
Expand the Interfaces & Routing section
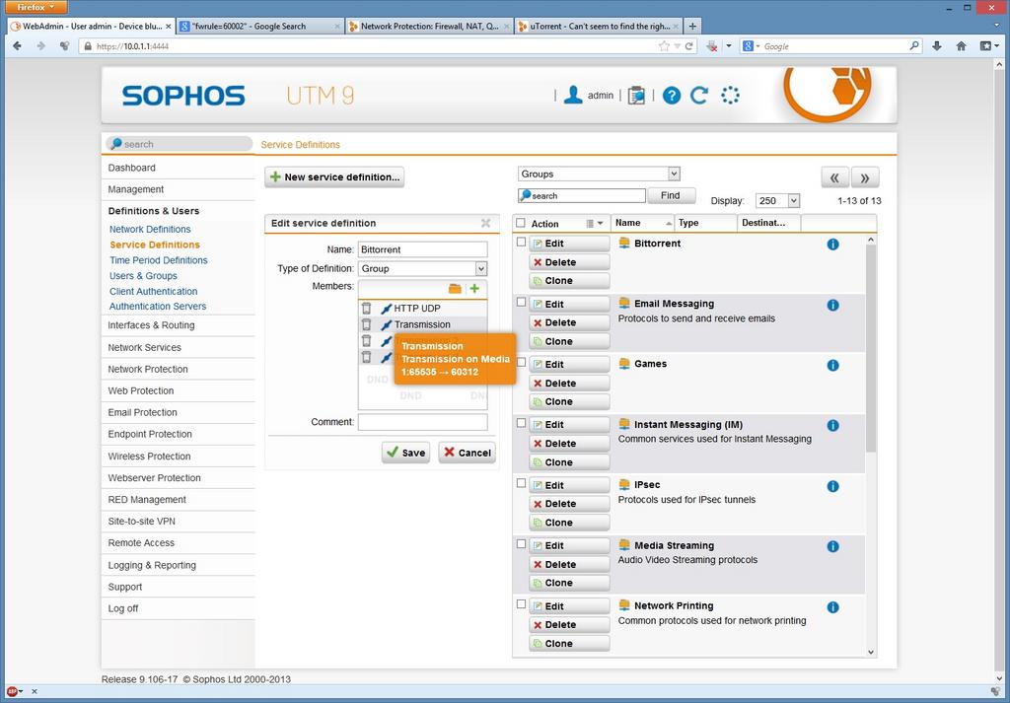[151, 325]
